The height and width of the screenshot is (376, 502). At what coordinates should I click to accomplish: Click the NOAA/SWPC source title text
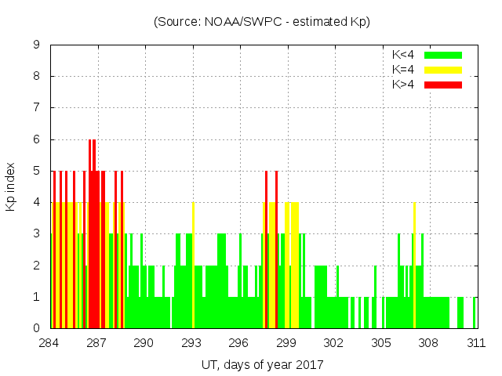pos(262,22)
